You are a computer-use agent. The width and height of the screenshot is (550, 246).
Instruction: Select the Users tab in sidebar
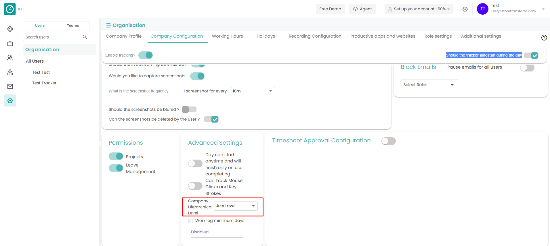click(40, 26)
